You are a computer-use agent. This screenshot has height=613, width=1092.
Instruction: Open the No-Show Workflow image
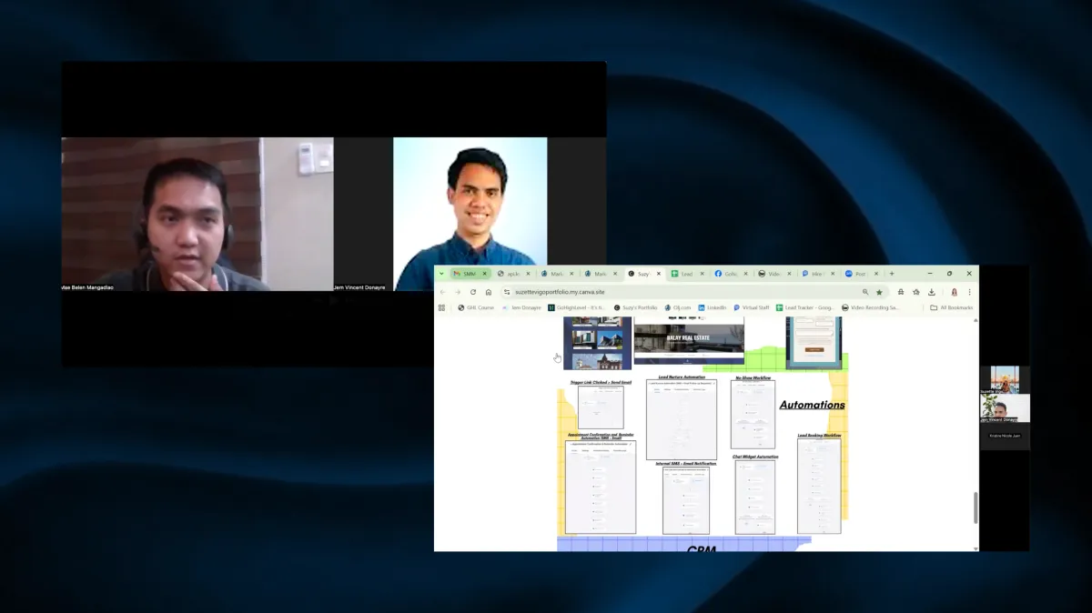pos(753,414)
